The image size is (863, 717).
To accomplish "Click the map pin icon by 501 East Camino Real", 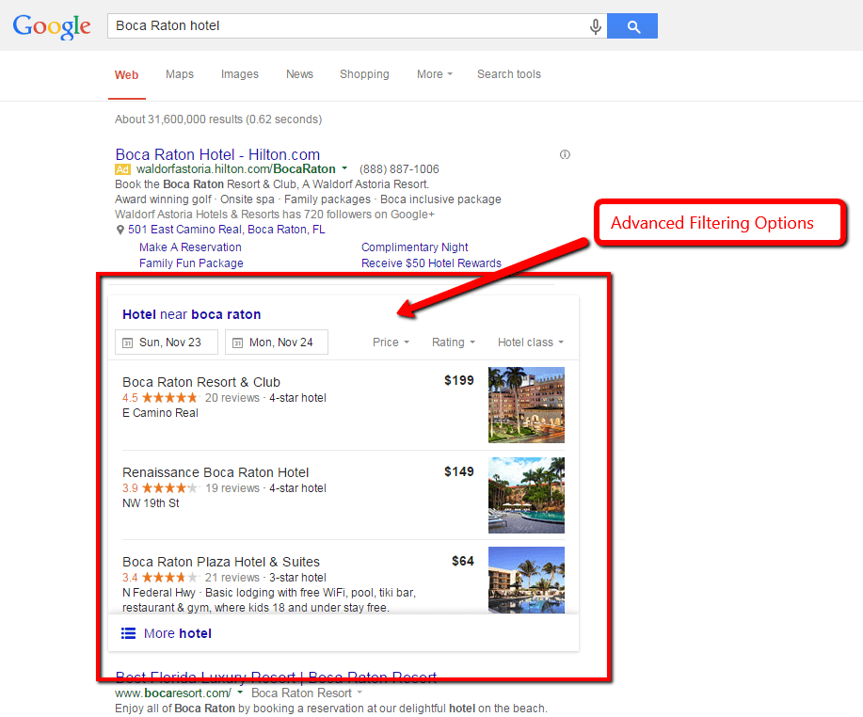I will 120,230.
